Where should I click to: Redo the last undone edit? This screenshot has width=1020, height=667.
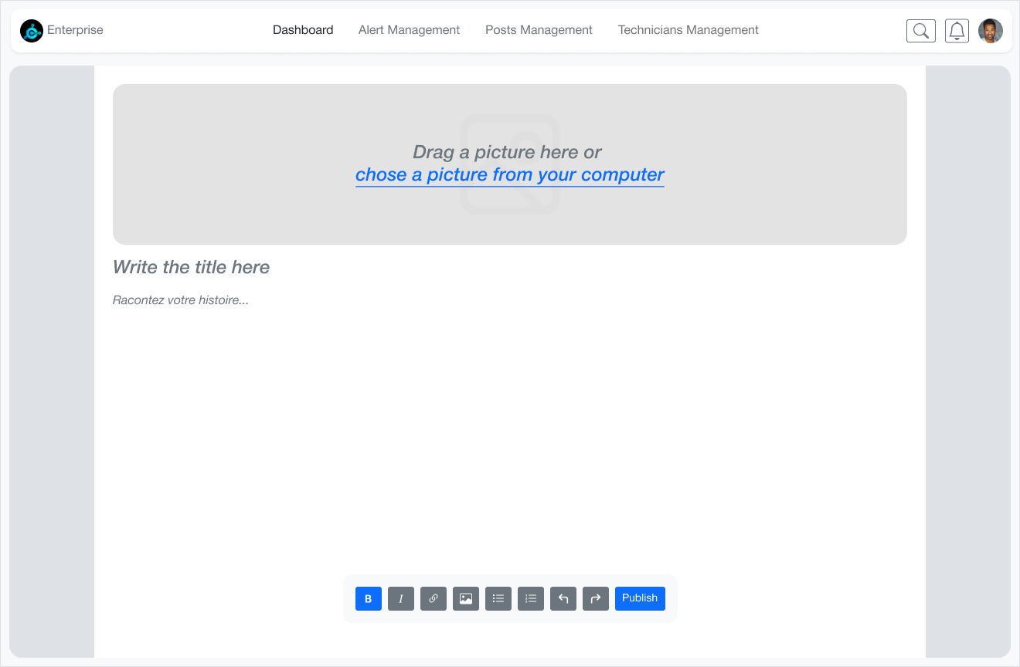click(x=596, y=598)
